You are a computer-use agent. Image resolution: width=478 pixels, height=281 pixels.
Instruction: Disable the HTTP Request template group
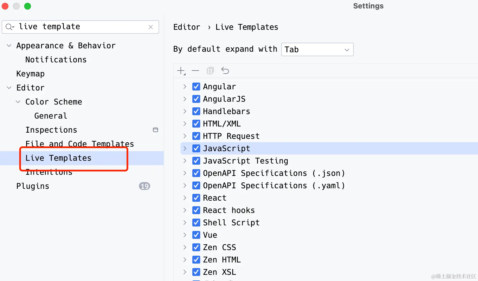coord(196,136)
